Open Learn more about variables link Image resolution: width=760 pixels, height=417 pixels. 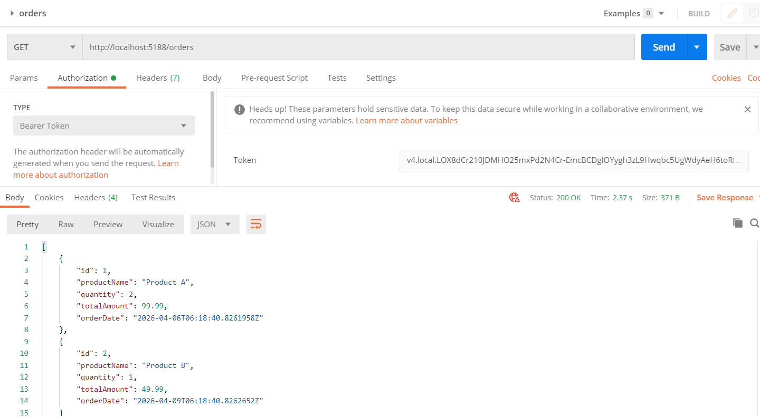point(406,120)
